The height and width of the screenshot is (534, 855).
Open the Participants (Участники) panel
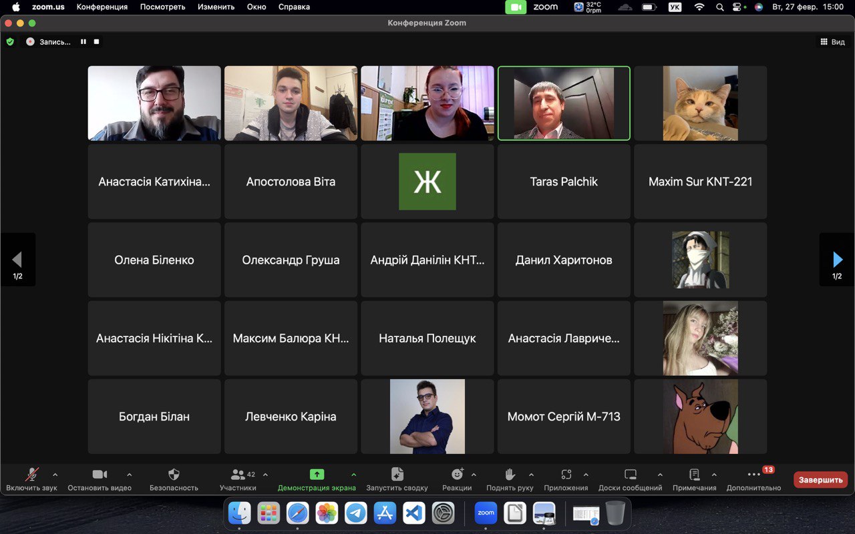(238, 475)
